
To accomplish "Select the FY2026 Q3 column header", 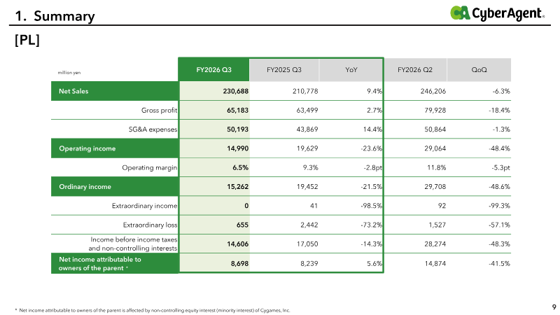I will pyautogui.click(x=213, y=69).
